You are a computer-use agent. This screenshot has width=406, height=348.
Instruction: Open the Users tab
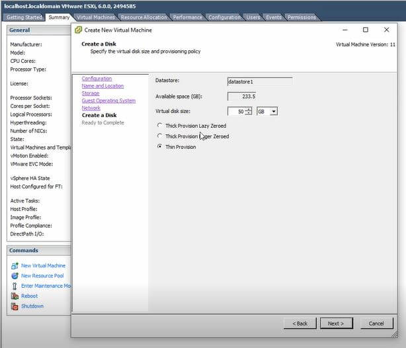point(253,17)
